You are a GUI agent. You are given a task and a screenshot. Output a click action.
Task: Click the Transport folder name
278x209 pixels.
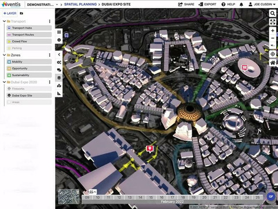tap(18, 21)
